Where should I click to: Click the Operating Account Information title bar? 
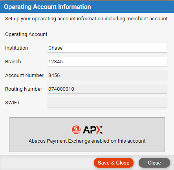click(x=87, y=7)
